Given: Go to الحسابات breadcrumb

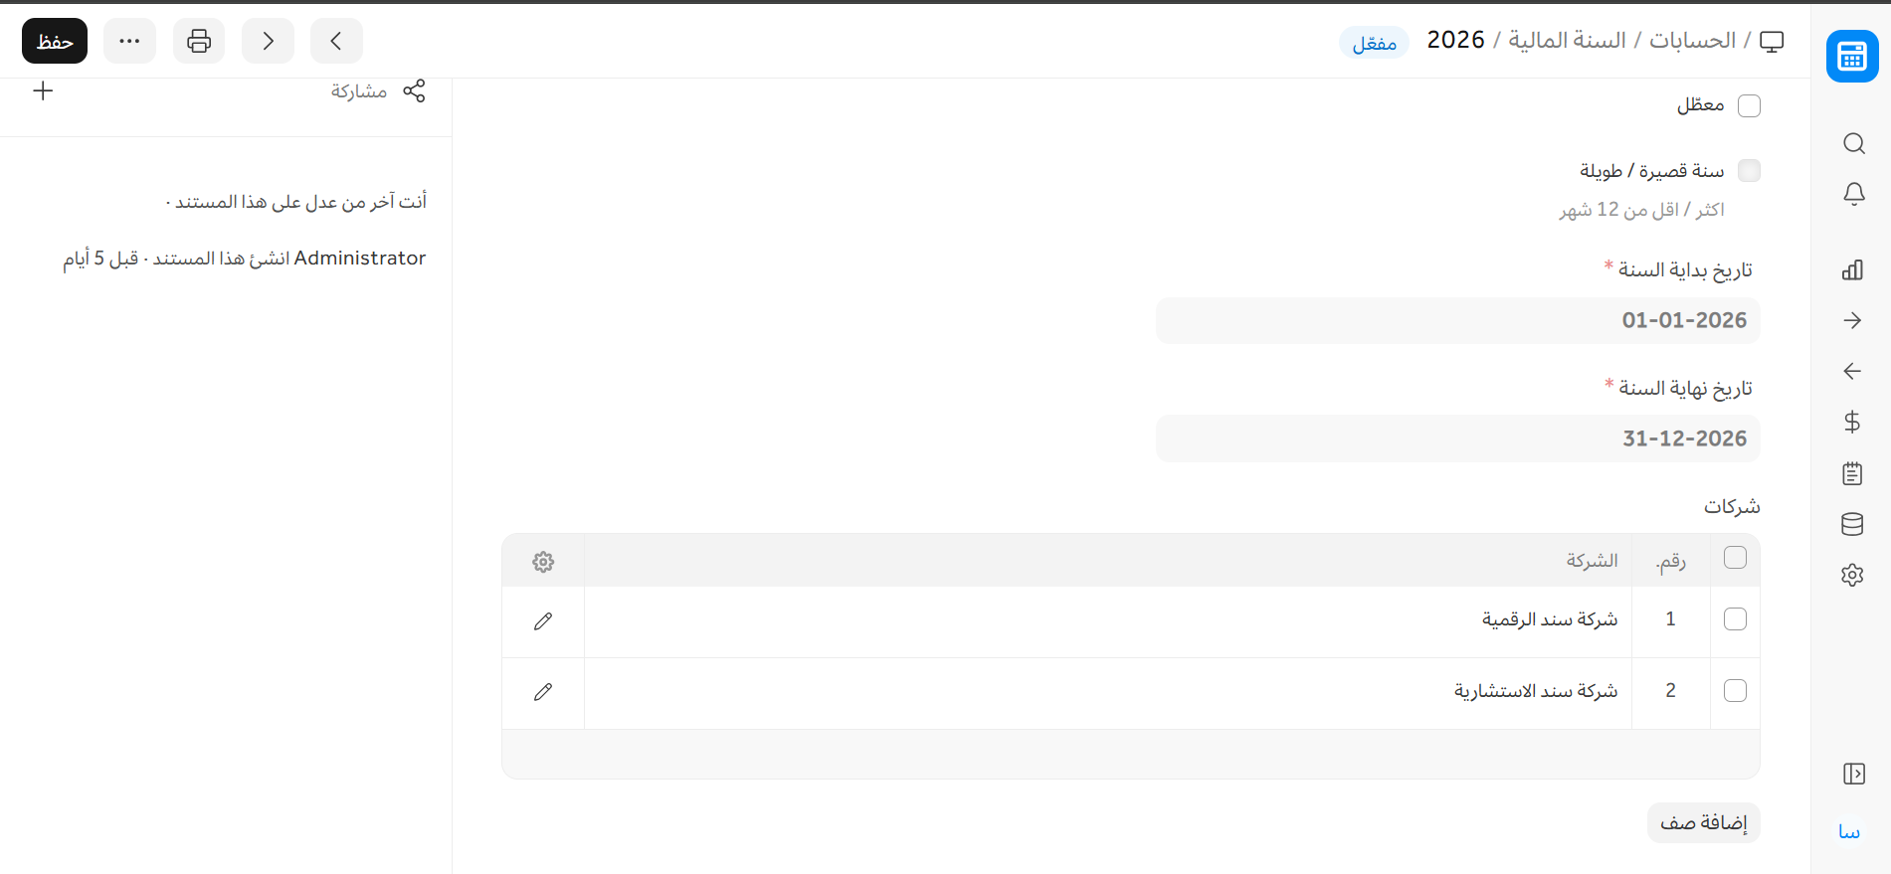Looking at the screenshot, I should coord(1692,40).
